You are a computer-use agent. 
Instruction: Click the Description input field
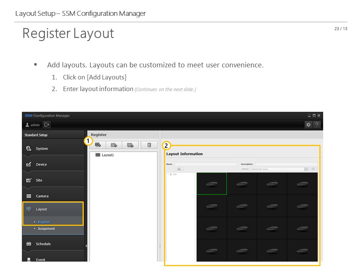(286, 164)
